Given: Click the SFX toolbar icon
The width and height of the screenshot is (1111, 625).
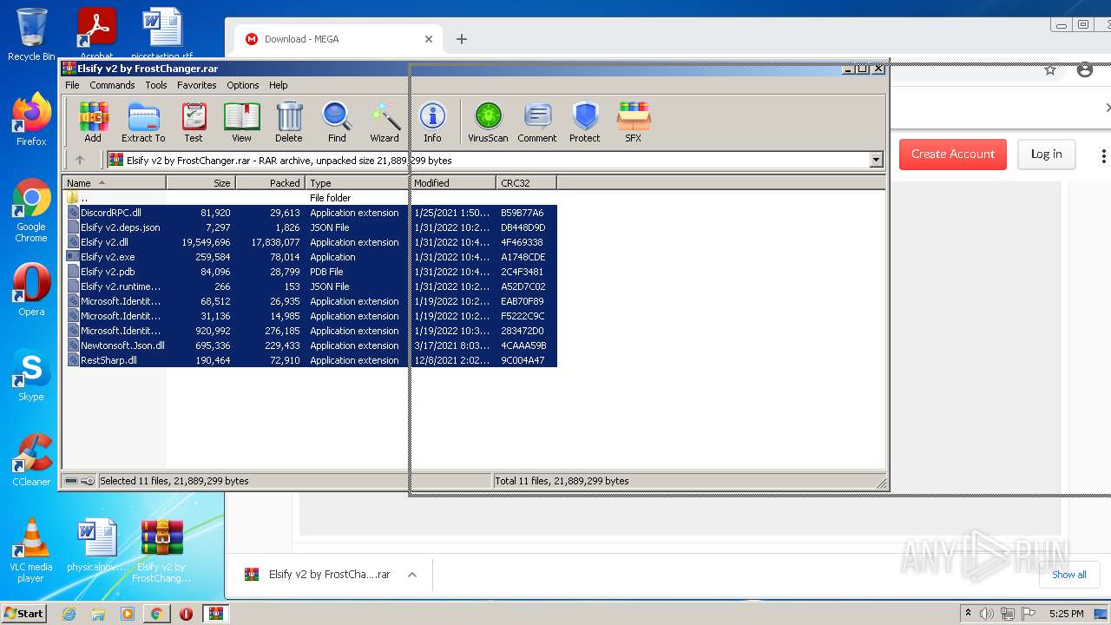Looking at the screenshot, I should (634, 122).
